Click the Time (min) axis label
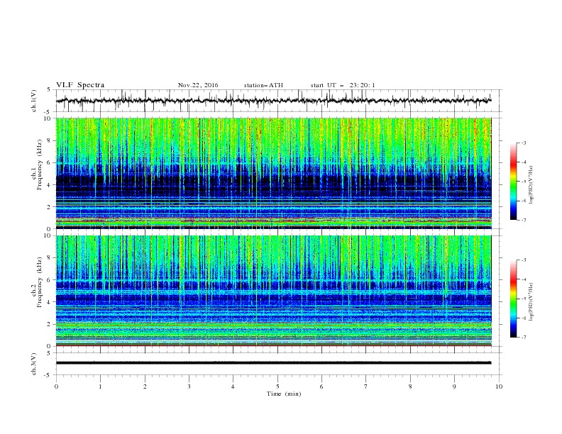The width and height of the screenshot is (562, 434). click(284, 394)
